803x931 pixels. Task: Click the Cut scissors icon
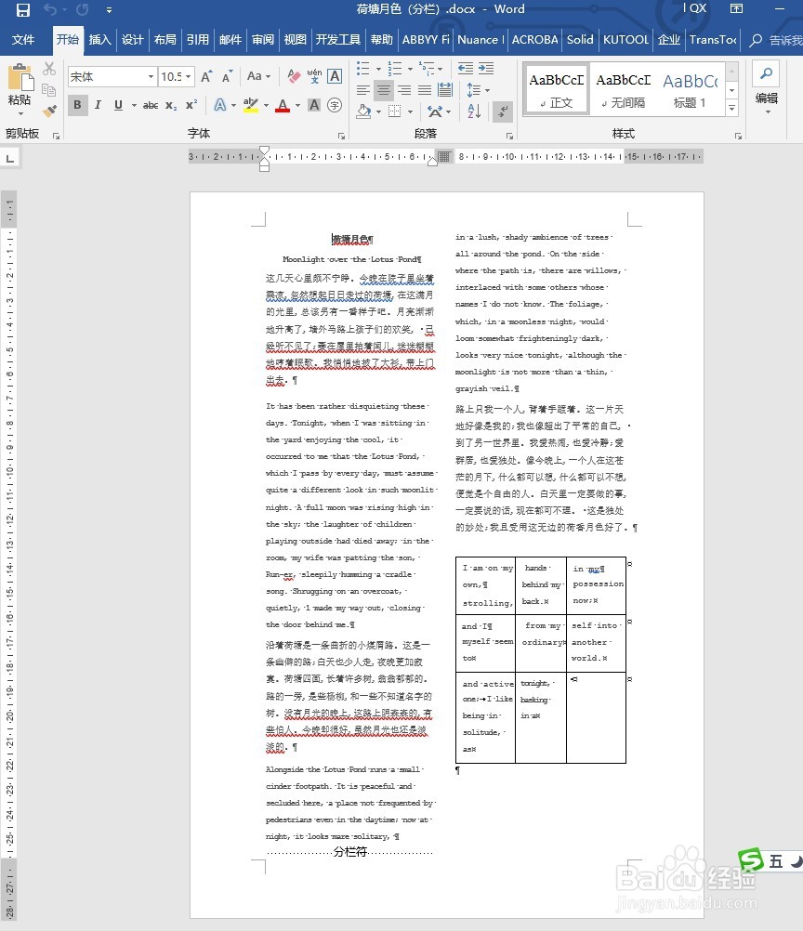pyautogui.click(x=49, y=69)
